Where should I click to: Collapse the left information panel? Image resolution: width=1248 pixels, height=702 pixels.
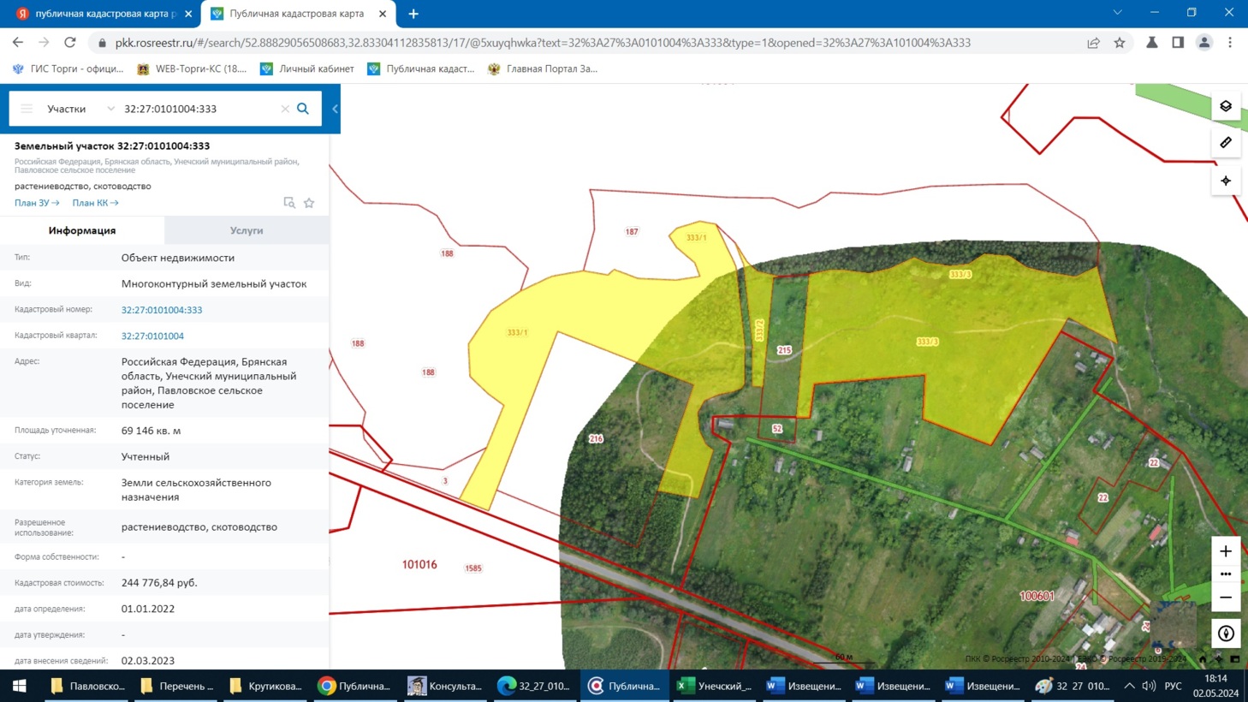pyautogui.click(x=335, y=109)
